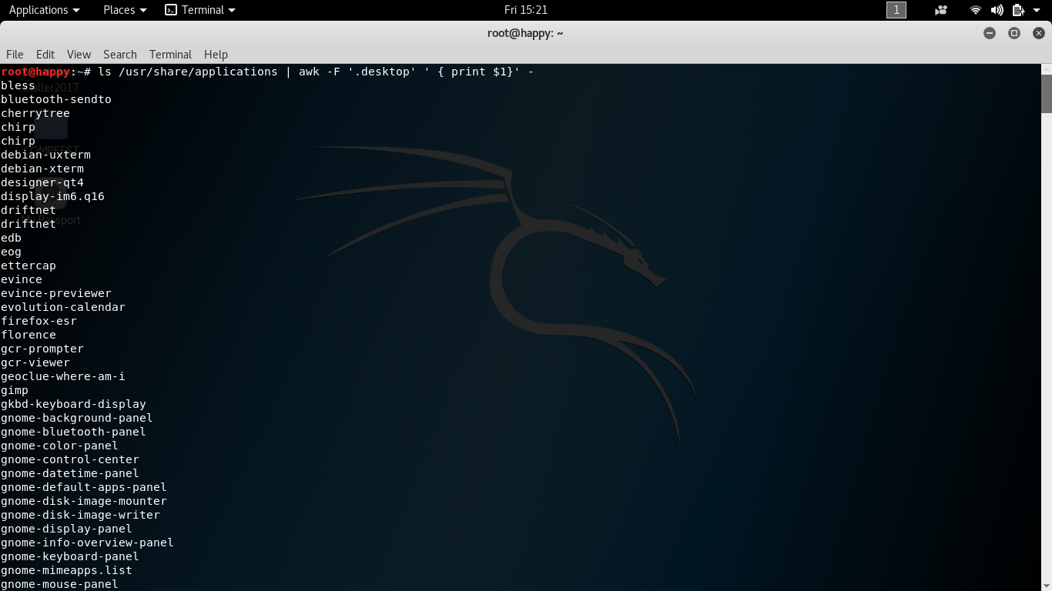
Task: Click the 'eog' line
Action: 11,252
